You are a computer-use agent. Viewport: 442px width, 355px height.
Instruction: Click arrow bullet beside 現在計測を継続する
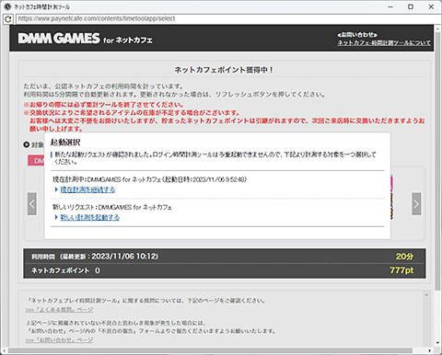(x=56, y=189)
